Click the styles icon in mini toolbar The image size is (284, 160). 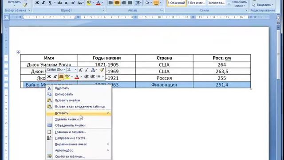93,70
